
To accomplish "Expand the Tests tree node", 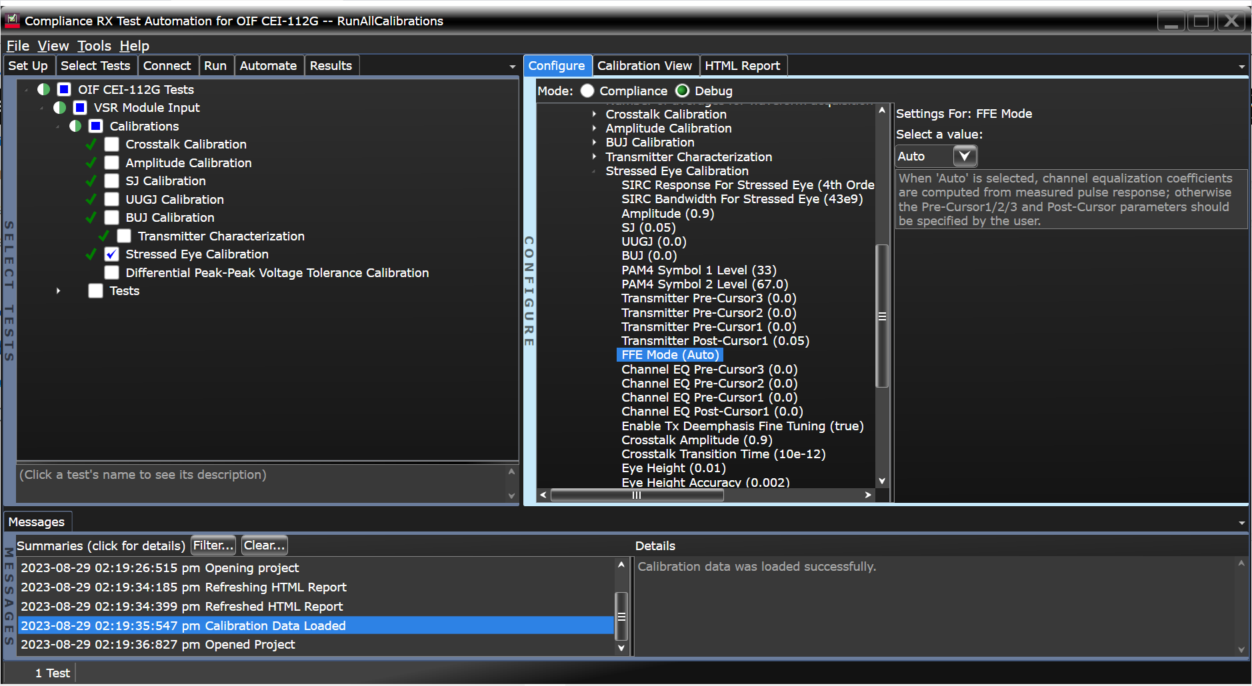I will 59,291.
